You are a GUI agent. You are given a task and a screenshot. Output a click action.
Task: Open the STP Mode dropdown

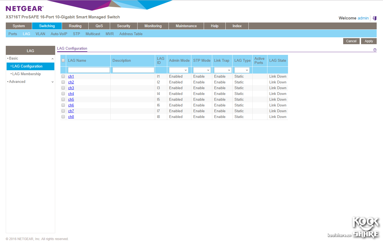(x=202, y=70)
